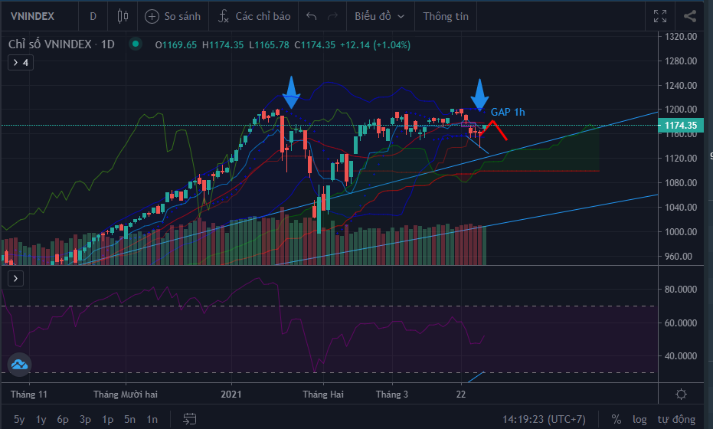This screenshot has width=713, height=429.
Task: Click the Tháng 11 time axis label
Action: pos(29,394)
